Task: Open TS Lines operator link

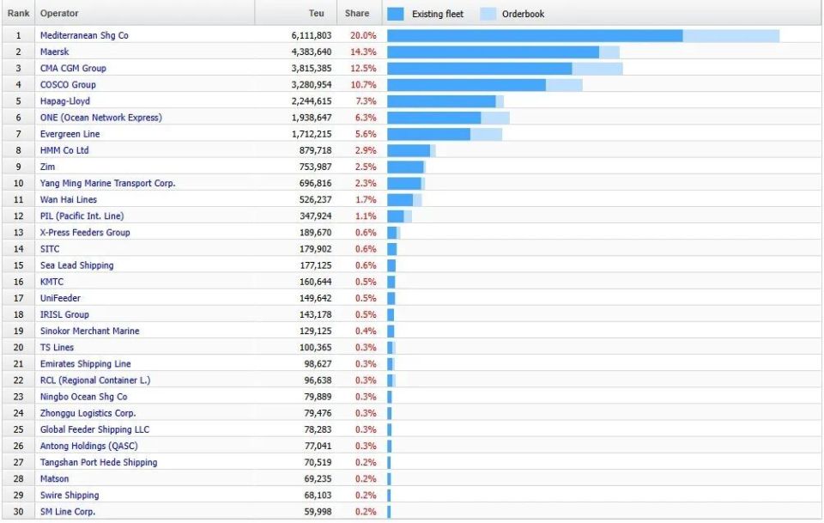Action: tap(57, 348)
